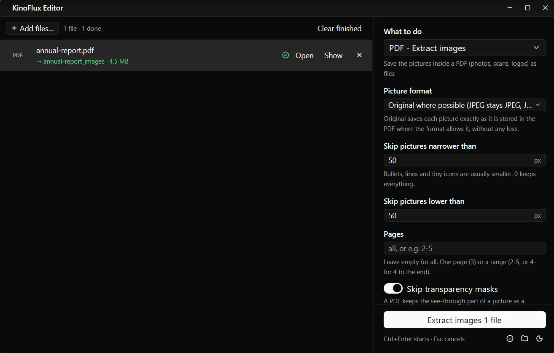Click Clear finished

pyautogui.click(x=339, y=28)
